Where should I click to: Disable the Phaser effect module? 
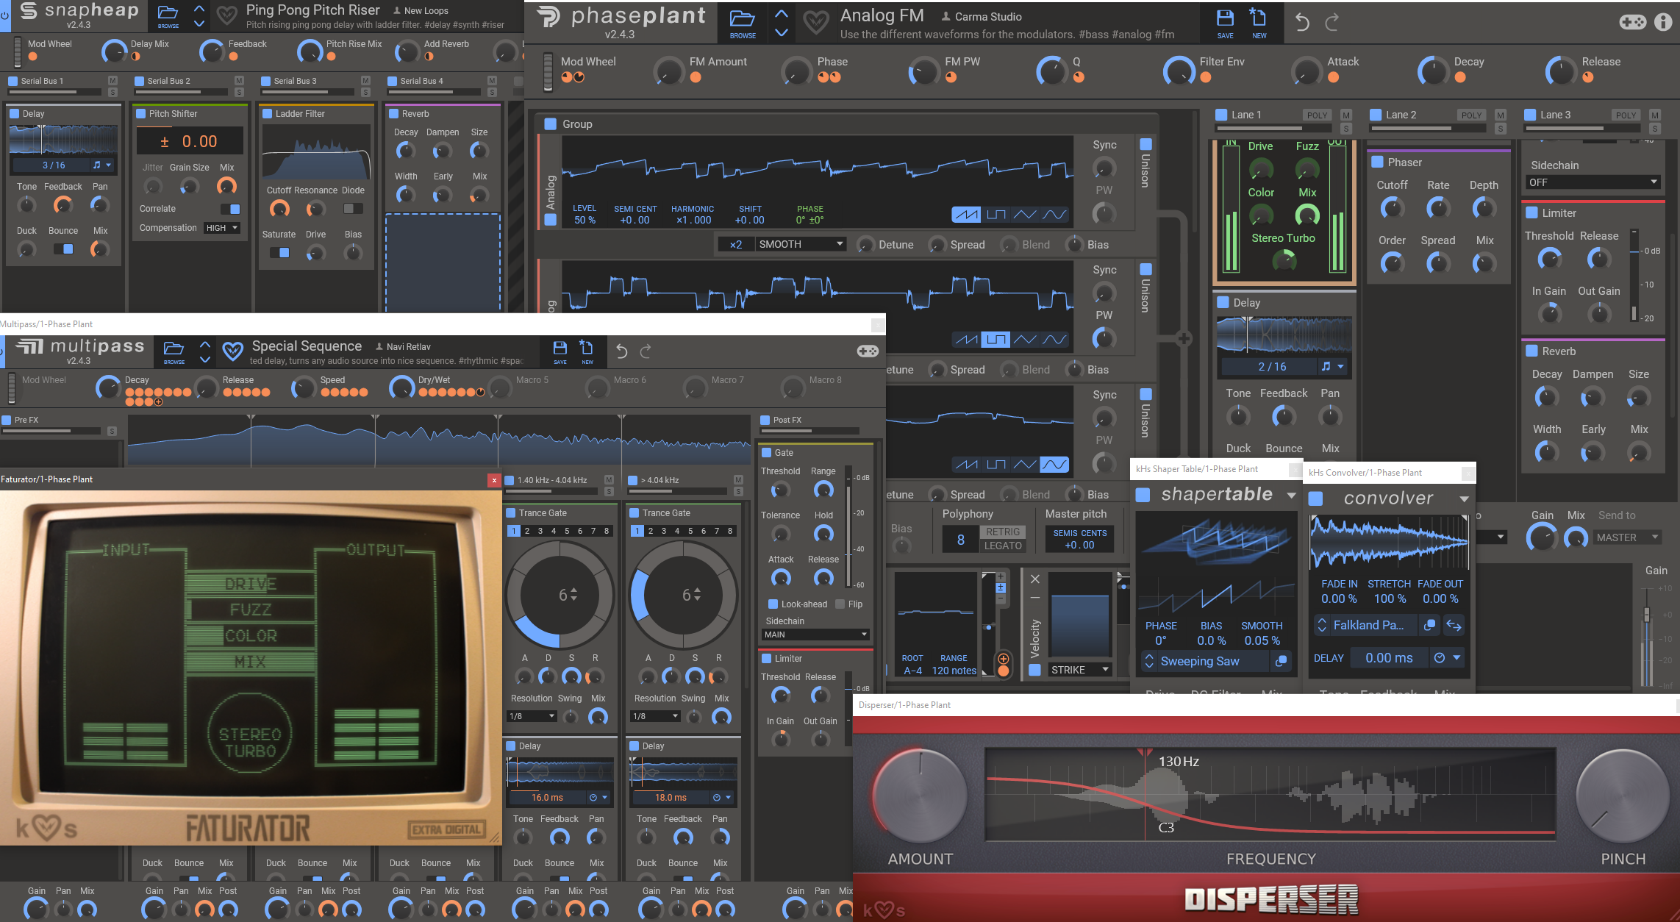pos(1378,162)
